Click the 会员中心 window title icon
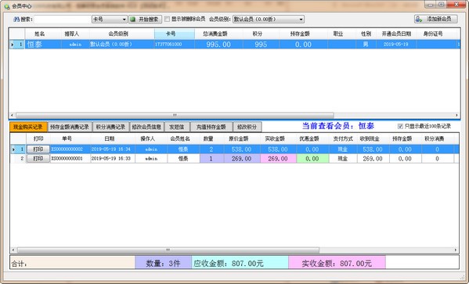Image resolution: width=469 pixels, height=284 pixels. pos(6,6)
